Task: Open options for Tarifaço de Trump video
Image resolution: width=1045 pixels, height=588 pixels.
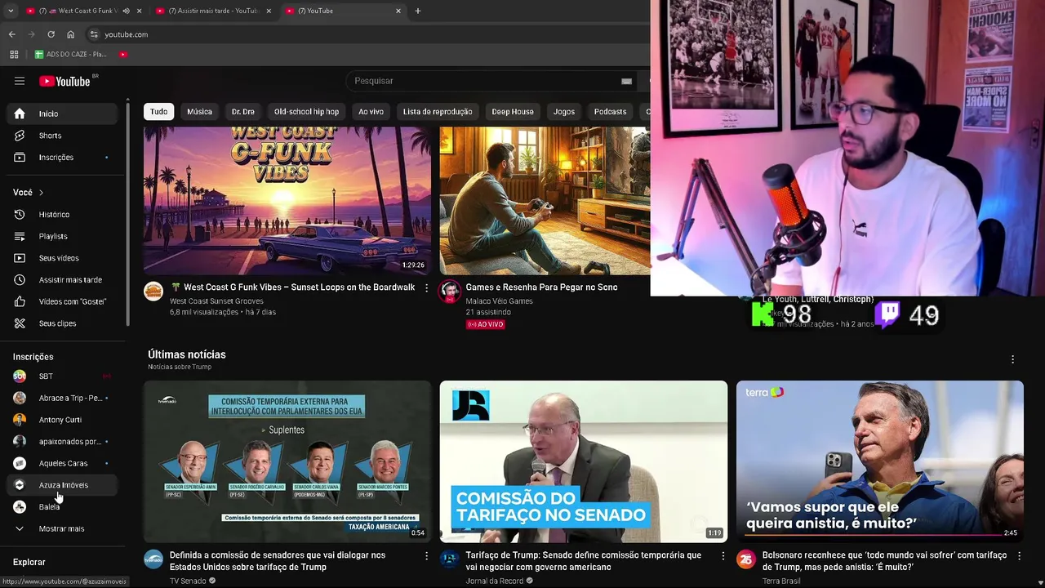Action: (x=723, y=556)
